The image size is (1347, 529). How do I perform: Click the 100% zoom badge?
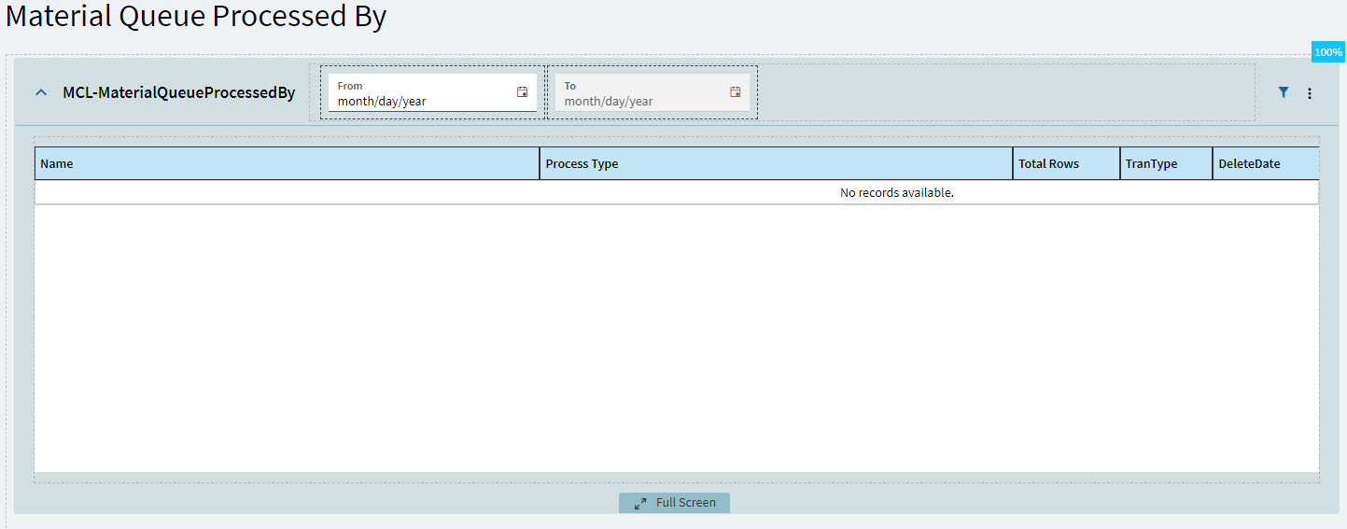[1328, 52]
